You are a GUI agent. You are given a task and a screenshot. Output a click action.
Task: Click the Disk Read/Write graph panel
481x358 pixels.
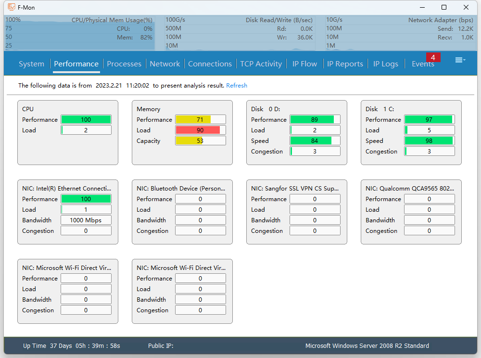pyautogui.click(x=239, y=33)
